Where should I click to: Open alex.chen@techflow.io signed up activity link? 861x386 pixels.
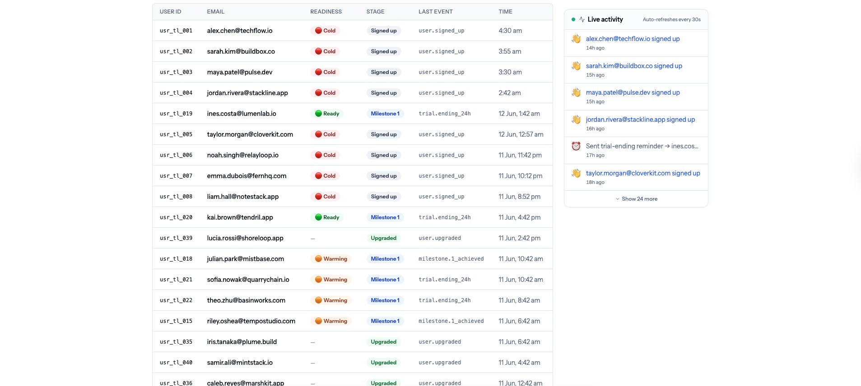tap(633, 39)
